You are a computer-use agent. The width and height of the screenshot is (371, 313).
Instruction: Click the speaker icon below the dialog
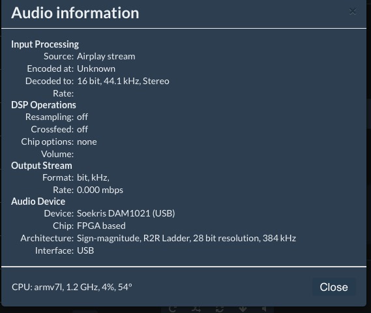tap(264, 309)
